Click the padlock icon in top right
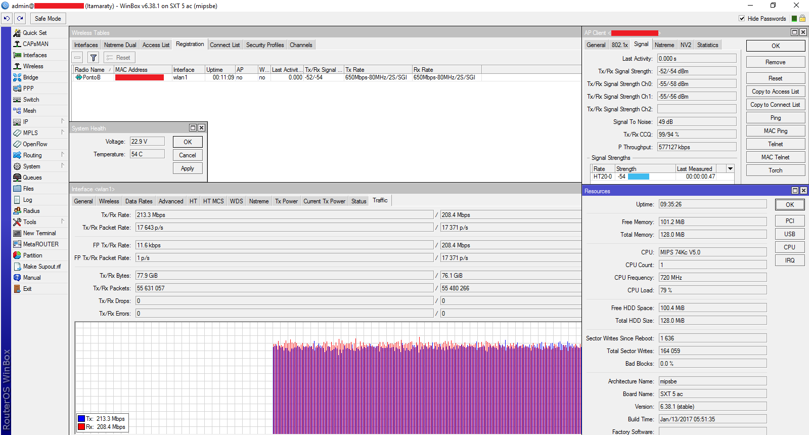The image size is (809, 435). 802,18
